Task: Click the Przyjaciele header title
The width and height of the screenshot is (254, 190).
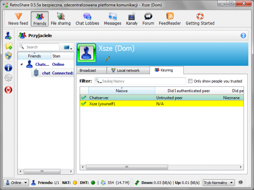Action: click(x=40, y=36)
